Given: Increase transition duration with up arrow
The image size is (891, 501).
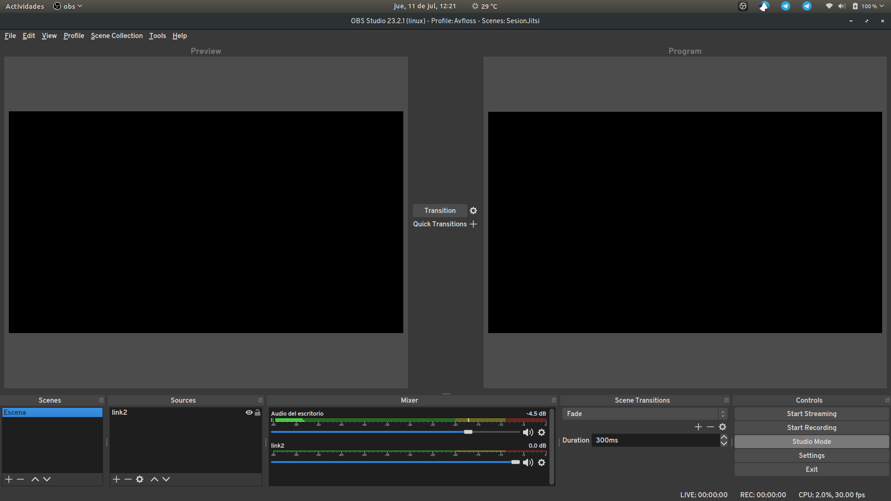Looking at the screenshot, I should 724,437.
